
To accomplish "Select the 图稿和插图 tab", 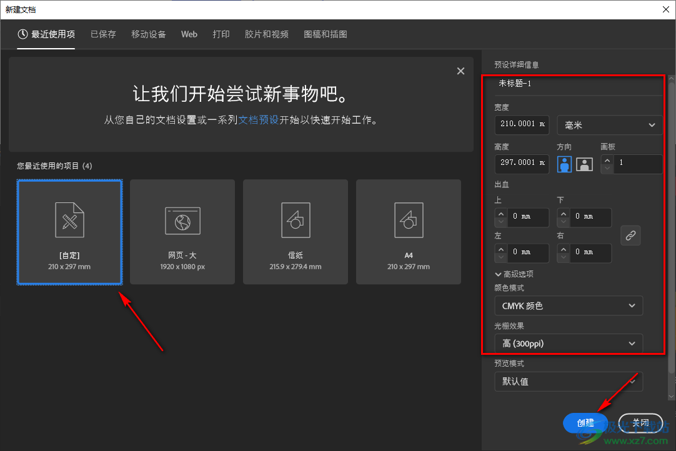I will coord(326,34).
